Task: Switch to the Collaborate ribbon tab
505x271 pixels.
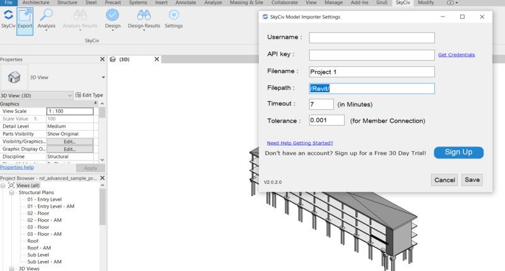Action: click(x=285, y=3)
